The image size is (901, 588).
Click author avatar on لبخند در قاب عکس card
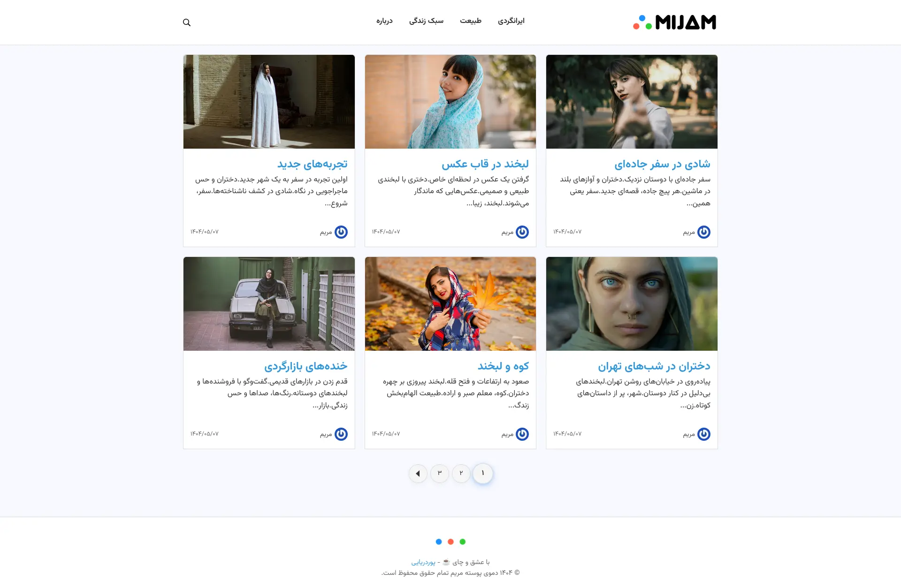(x=522, y=232)
